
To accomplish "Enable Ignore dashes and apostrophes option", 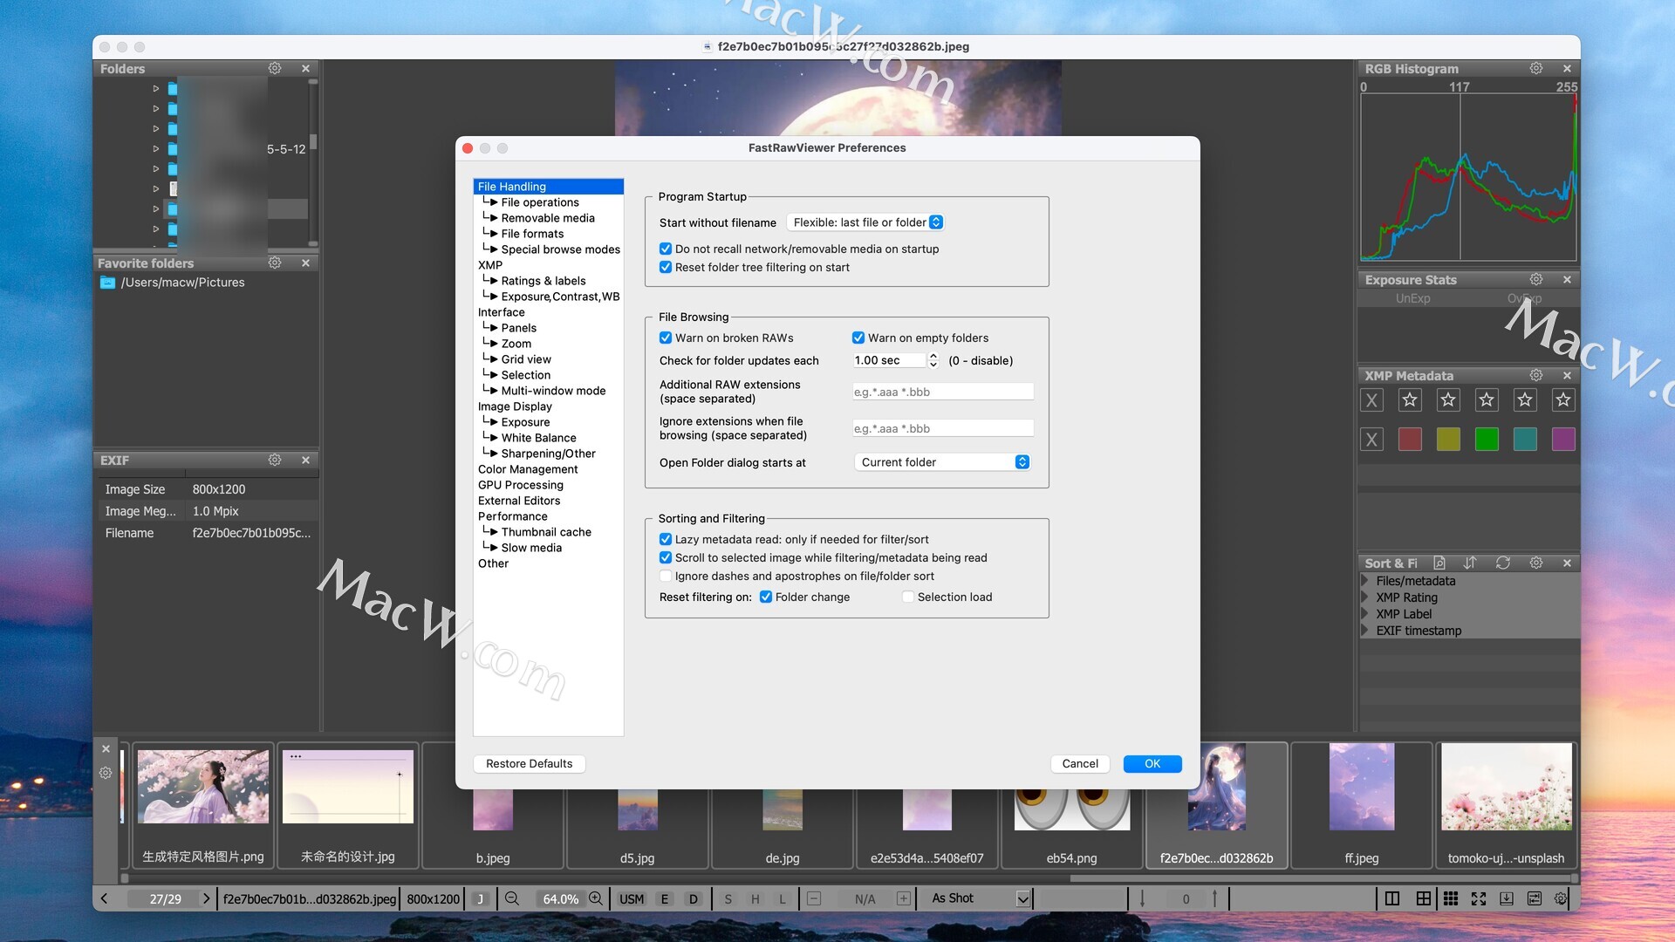I will 666,576.
